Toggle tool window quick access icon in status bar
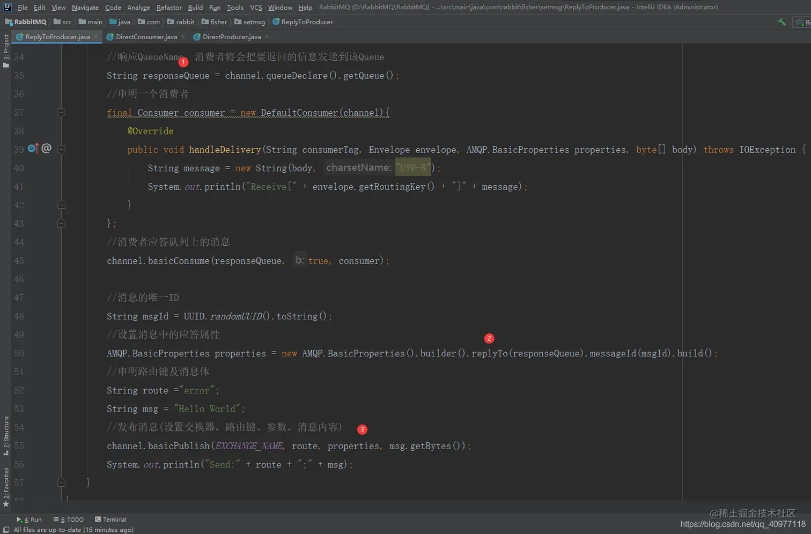The height and width of the screenshot is (534, 811). click(6, 530)
